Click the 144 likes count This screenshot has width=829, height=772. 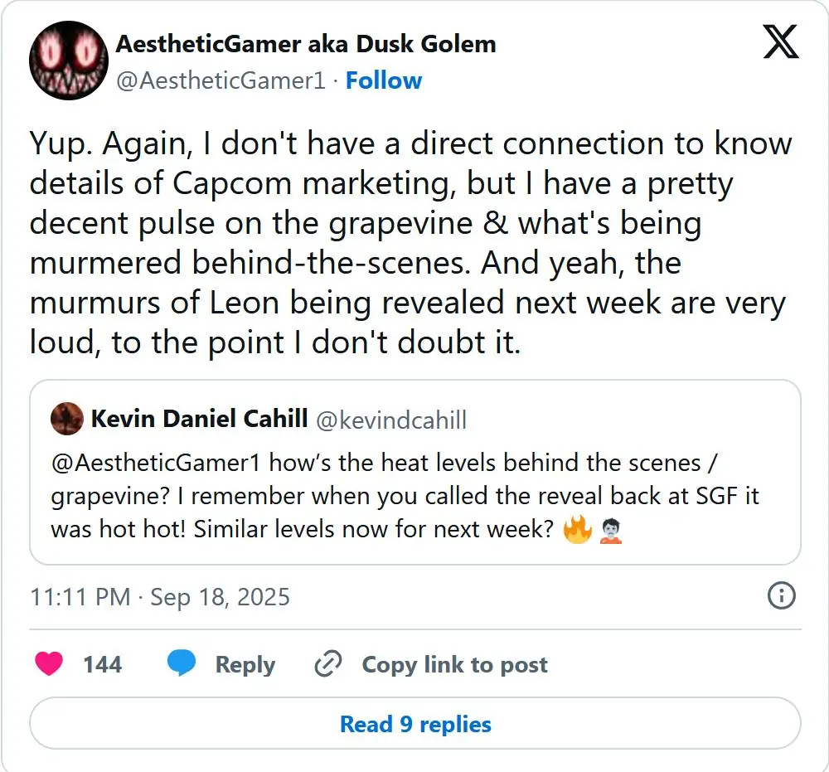pyautogui.click(x=103, y=664)
